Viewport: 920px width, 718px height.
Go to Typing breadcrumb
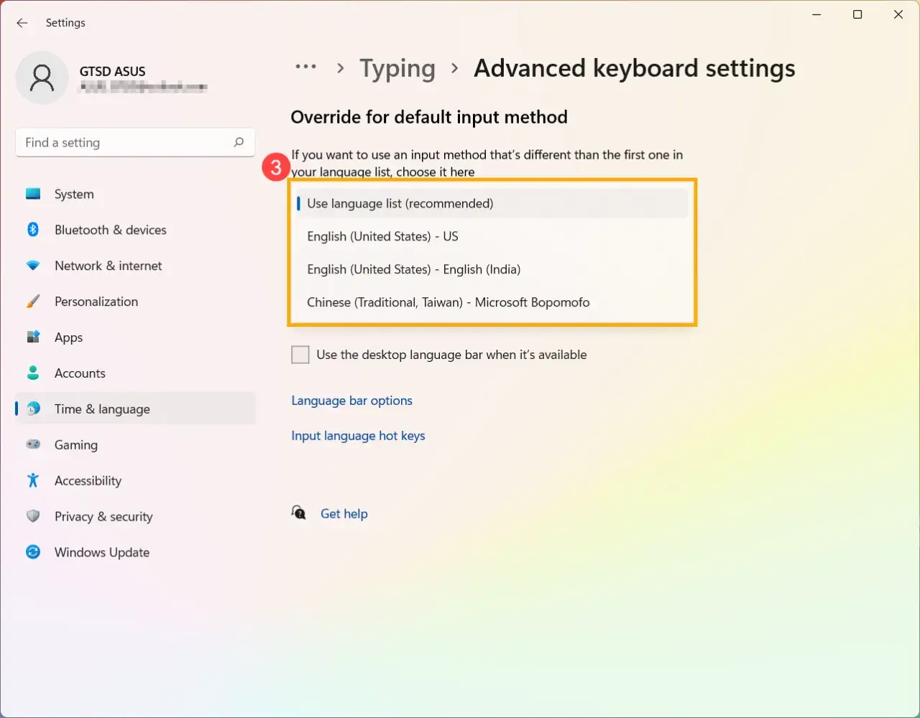pyautogui.click(x=397, y=68)
